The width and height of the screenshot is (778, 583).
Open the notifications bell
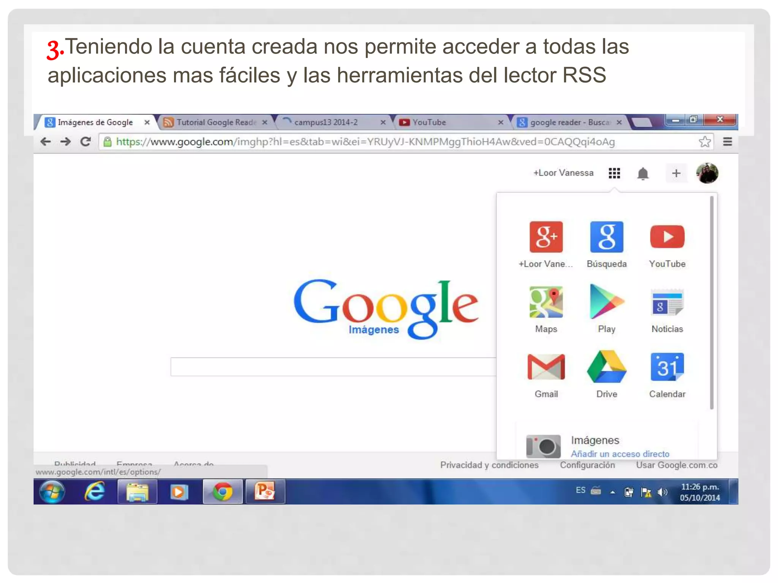point(643,173)
